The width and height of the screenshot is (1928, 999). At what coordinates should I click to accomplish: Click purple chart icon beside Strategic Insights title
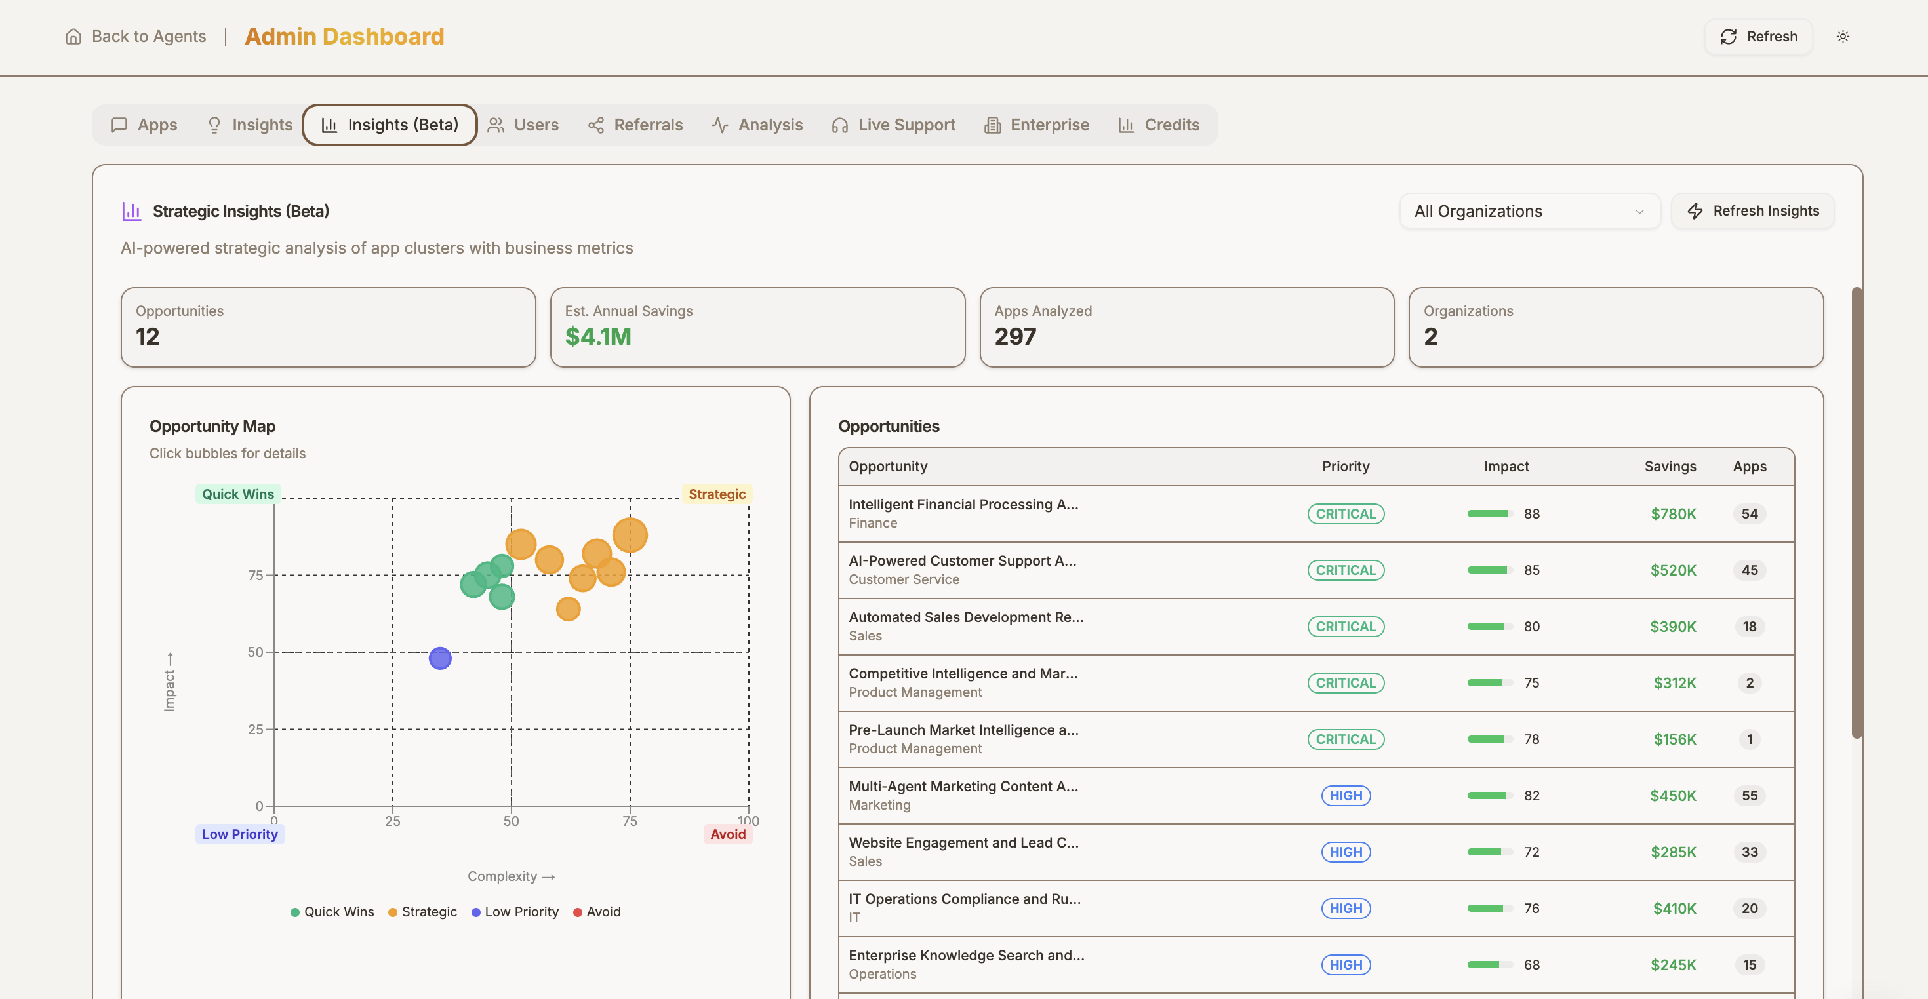click(x=132, y=211)
